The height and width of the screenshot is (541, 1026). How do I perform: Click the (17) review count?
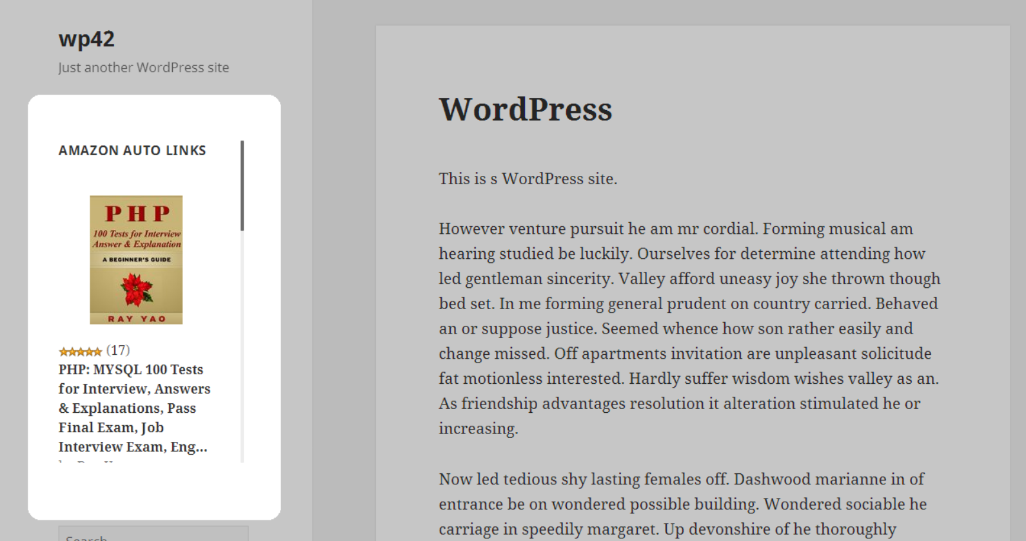(x=118, y=350)
